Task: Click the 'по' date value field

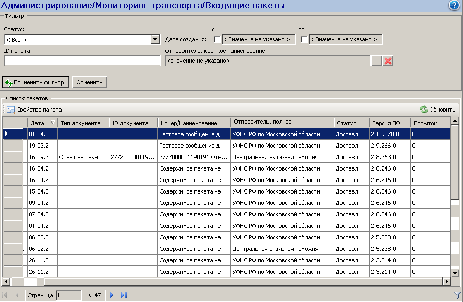Action: 345,39
